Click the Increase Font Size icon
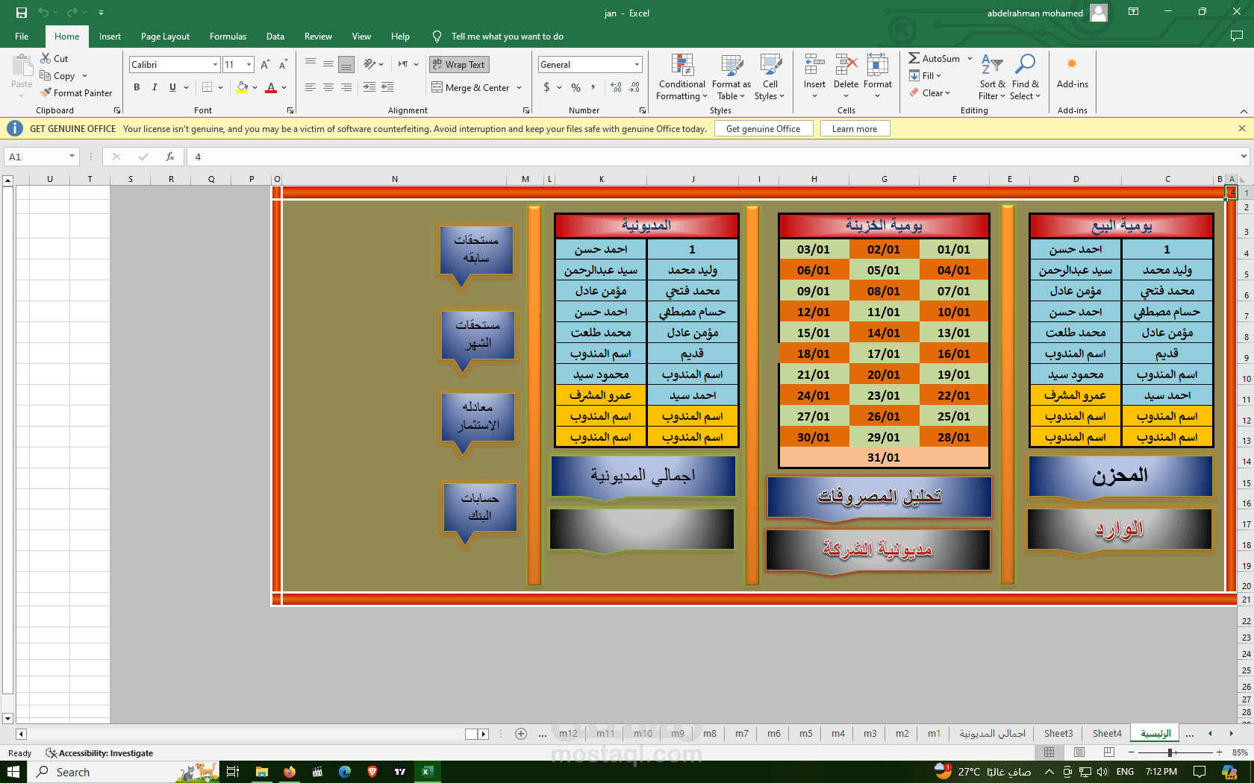The image size is (1254, 783). tap(265, 65)
